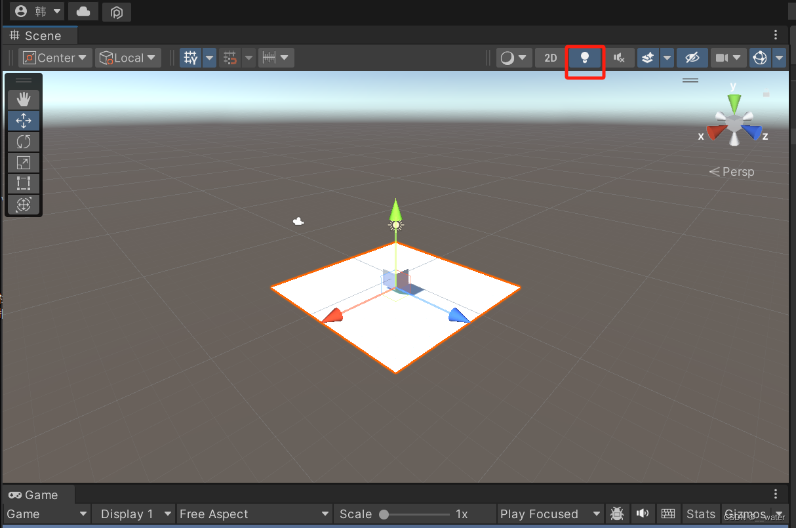Screen dimensions: 796x528
Task: Open the Play Focused dropdown
Action: 549,514
